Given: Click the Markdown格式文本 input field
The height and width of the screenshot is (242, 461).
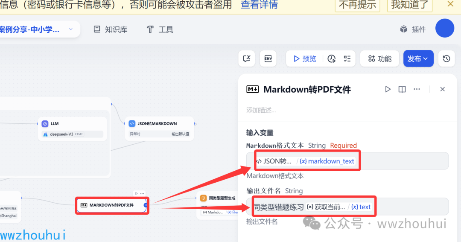Looking at the screenshot, I should point(347,161).
